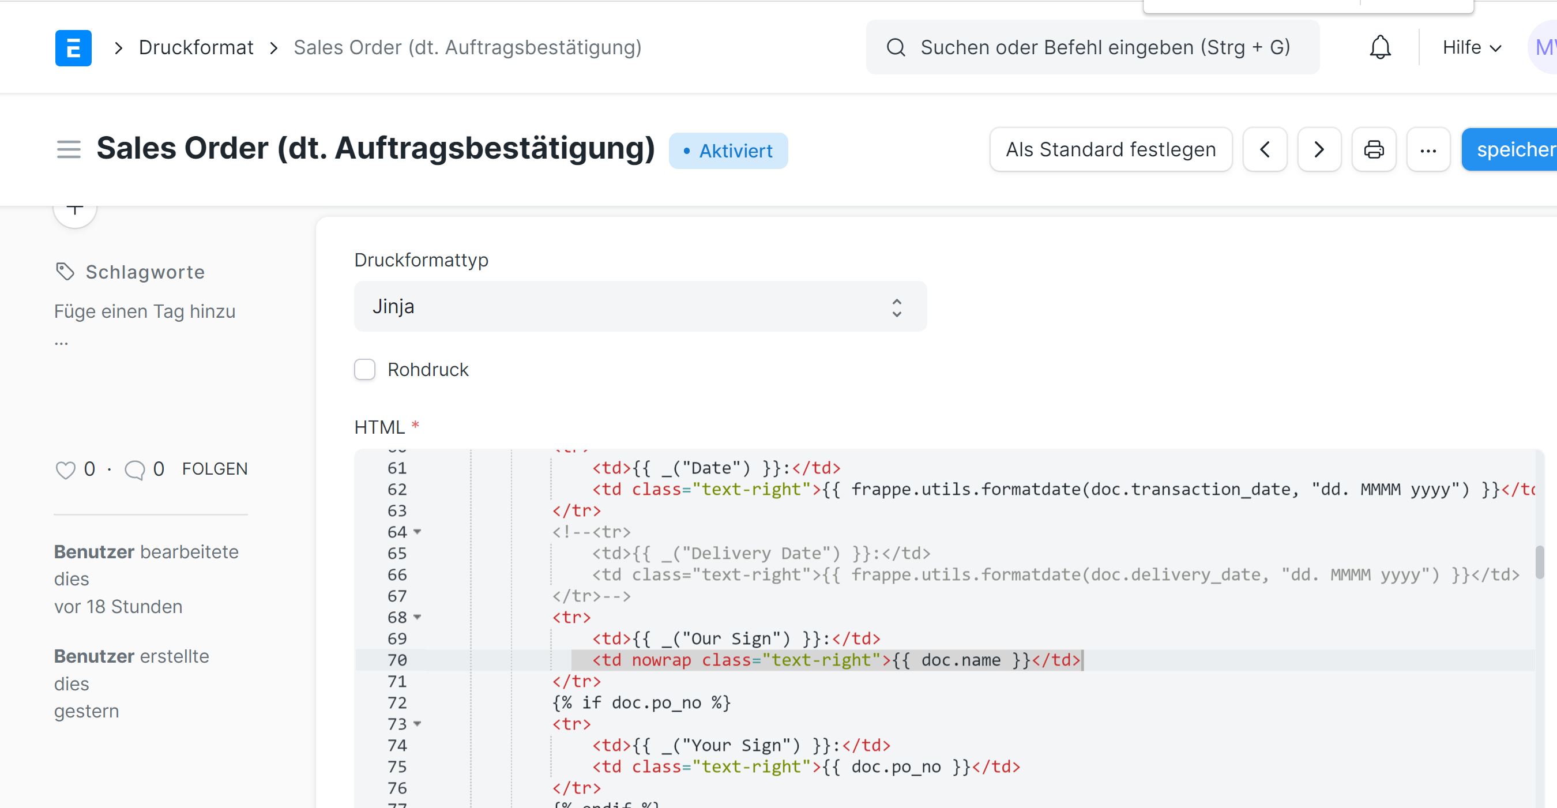Like the document with heart icon
This screenshot has height=808, width=1557.
65,469
